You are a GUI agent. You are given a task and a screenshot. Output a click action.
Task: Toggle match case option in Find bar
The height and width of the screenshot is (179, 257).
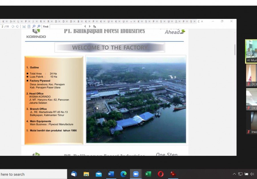pos(95,27)
